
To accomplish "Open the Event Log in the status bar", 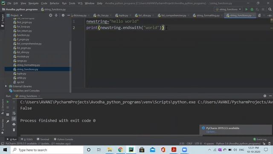I will (x=260, y=139).
